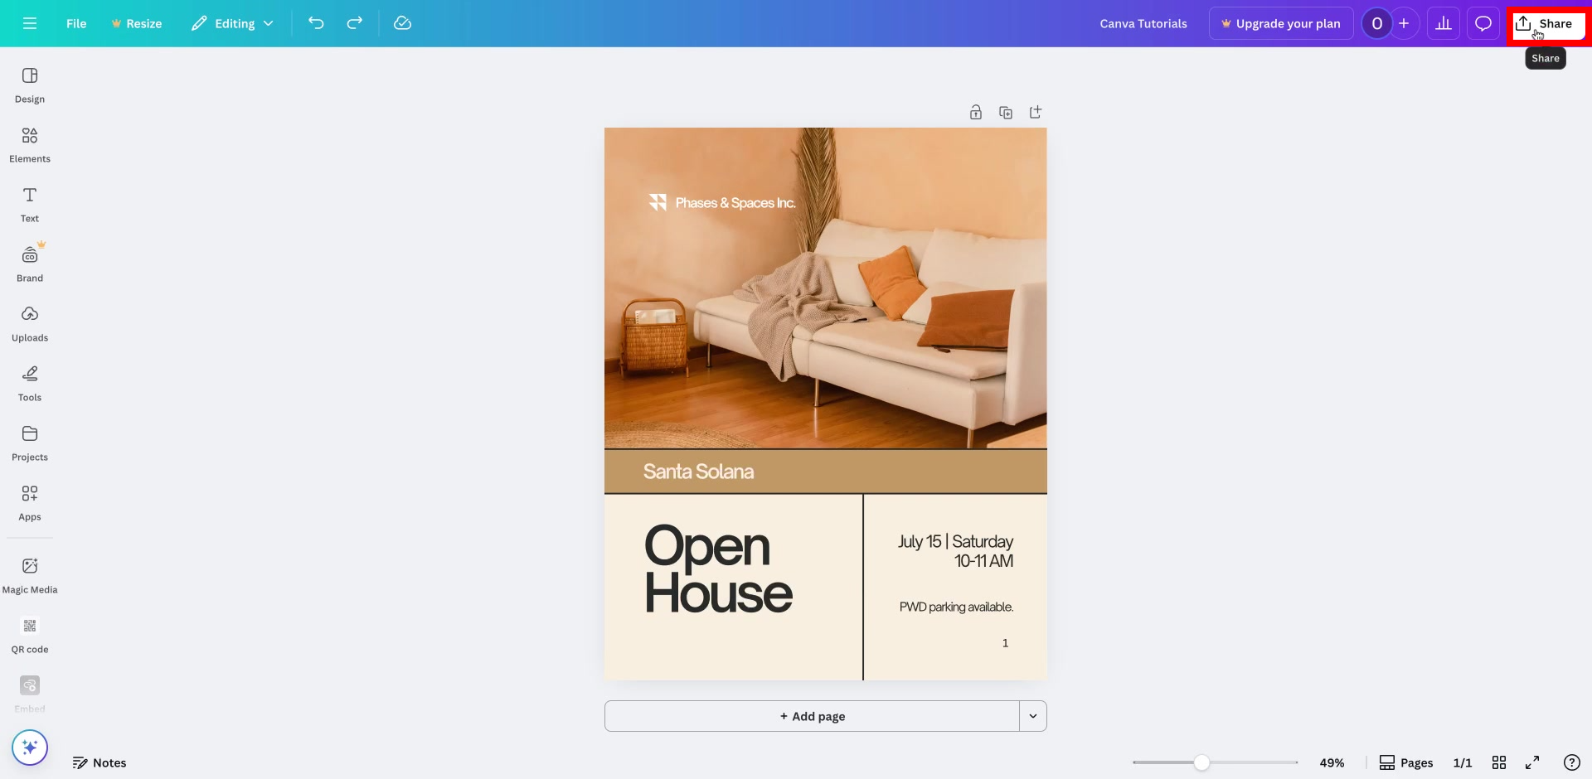Open the Uploads panel
1592x779 pixels.
pos(29,322)
